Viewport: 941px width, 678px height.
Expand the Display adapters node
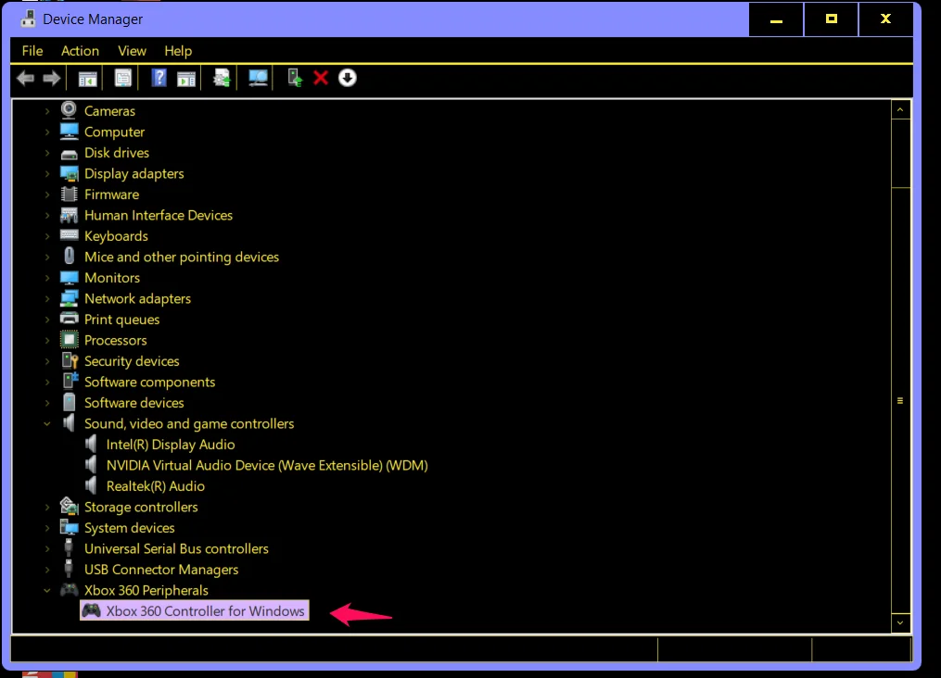click(x=47, y=174)
